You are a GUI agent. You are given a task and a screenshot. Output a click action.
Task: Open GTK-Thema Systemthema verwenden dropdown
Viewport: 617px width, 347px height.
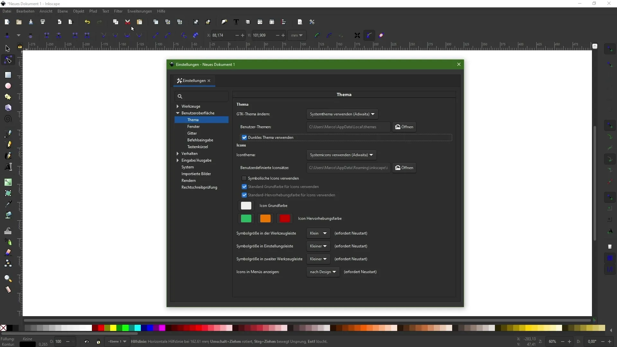click(x=342, y=114)
